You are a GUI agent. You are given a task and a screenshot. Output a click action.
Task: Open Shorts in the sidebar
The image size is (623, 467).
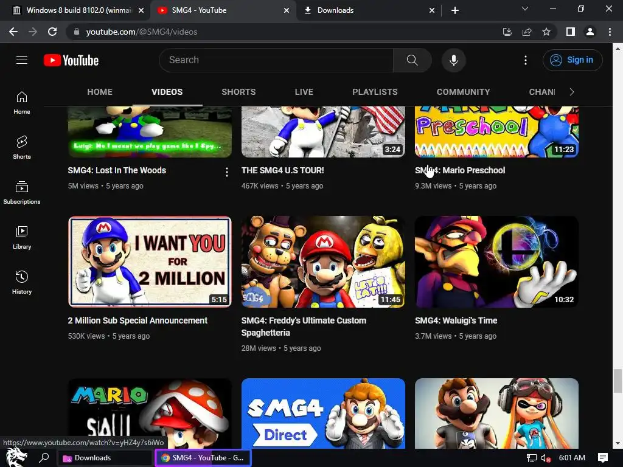click(22, 147)
